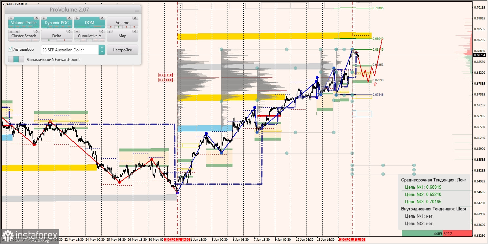
Task: Open the Volume button's gear settings
Action: coord(135,18)
